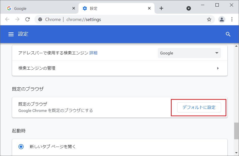The width and height of the screenshot is (239, 156).
Task: Open the hamburger menu next to 設定
Action: pos(11,34)
